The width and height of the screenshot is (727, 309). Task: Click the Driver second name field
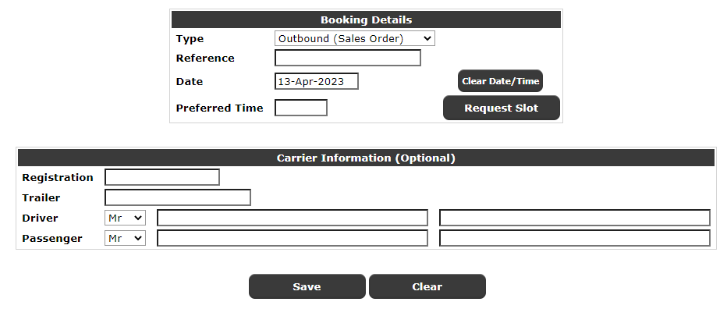point(574,218)
